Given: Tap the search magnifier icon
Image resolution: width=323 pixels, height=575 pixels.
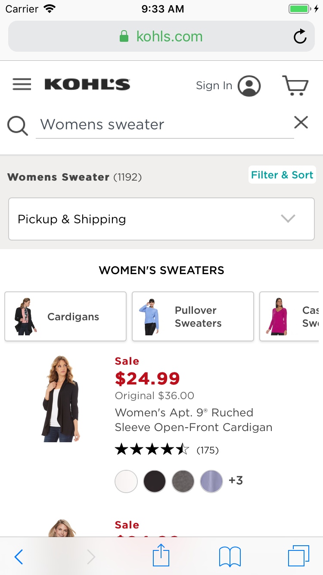Looking at the screenshot, I should 18,126.
